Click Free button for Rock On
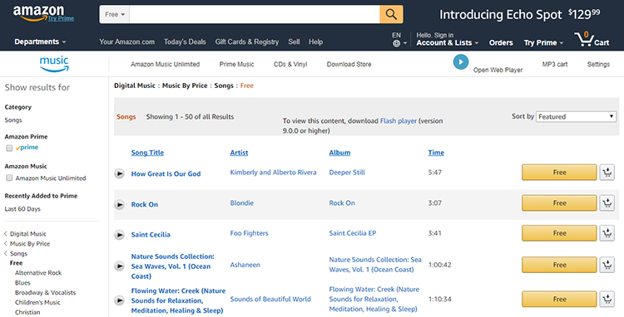The height and width of the screenshot is (317, 624). (559, 202)
